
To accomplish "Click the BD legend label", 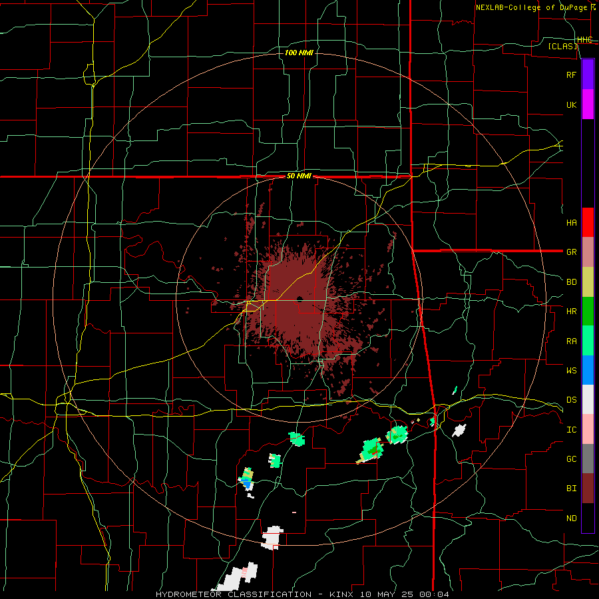I will click(571, 282).
